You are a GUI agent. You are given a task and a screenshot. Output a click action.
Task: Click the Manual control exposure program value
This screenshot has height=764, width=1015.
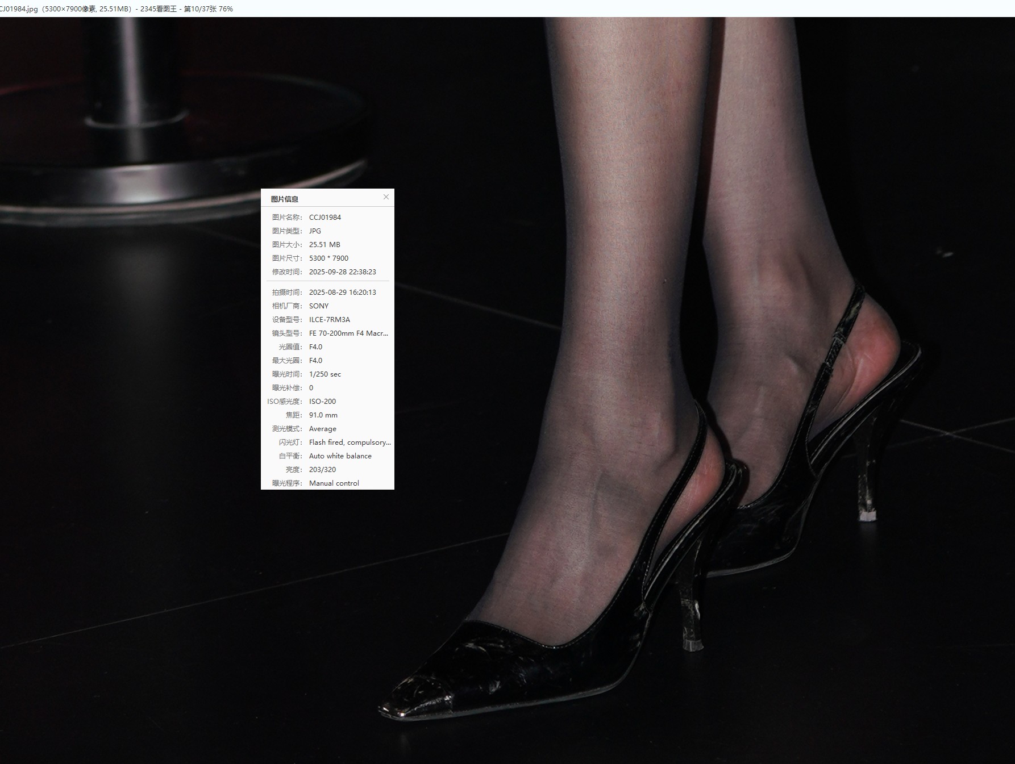[334, 483]
